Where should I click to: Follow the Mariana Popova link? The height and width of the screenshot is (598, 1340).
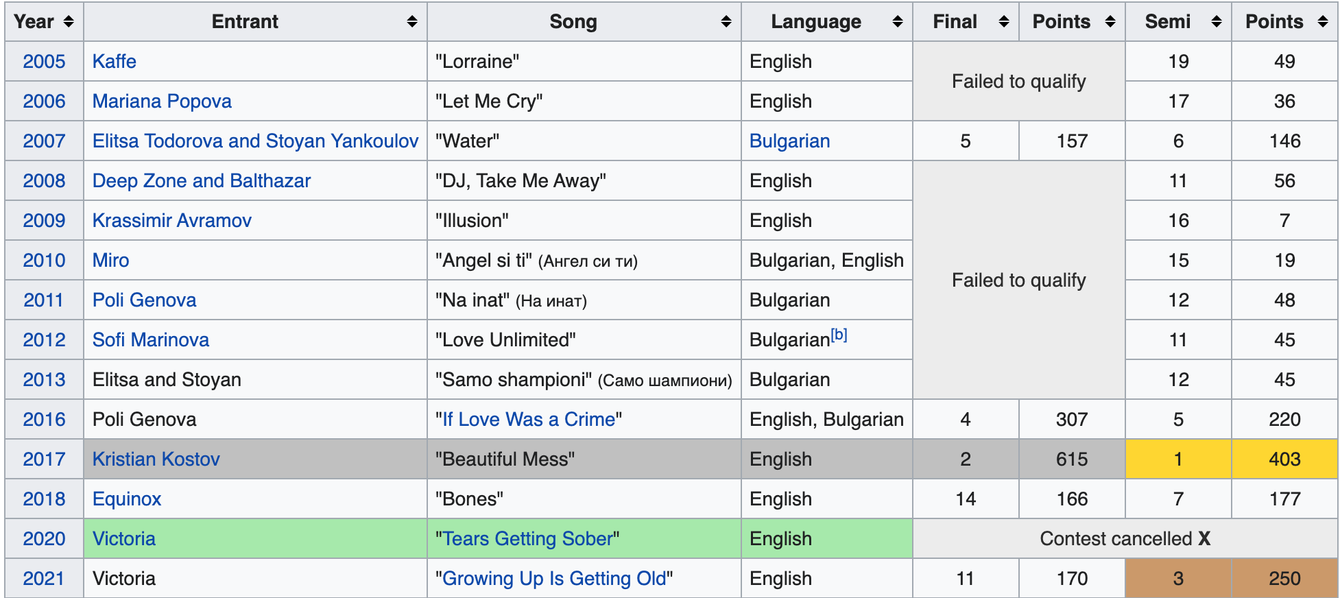(x=162, y=101)
